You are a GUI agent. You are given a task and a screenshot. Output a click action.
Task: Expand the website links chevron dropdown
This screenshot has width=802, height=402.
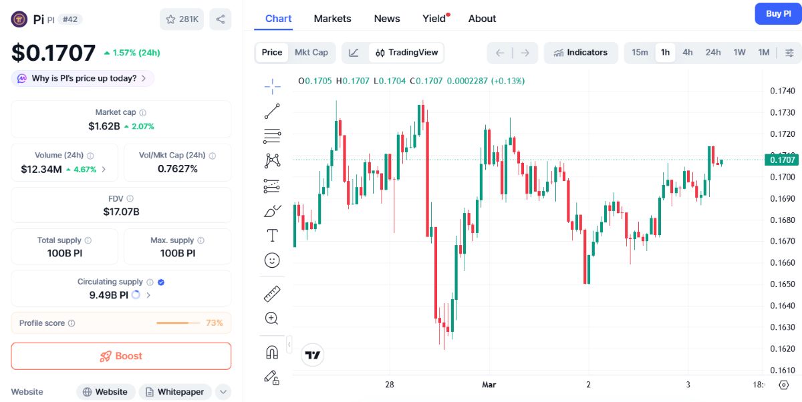click(x=223, y=392)
